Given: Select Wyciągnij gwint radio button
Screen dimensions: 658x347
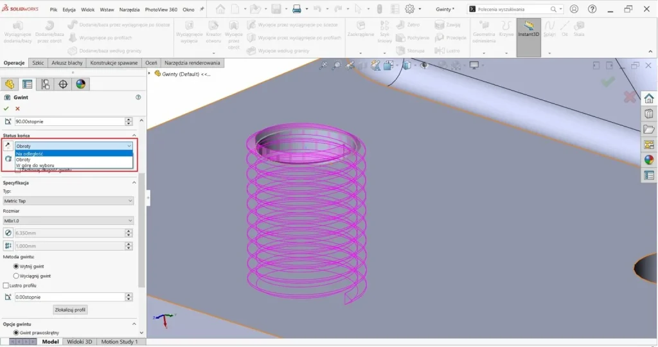Looking at the screenshot, I should 16,276.
